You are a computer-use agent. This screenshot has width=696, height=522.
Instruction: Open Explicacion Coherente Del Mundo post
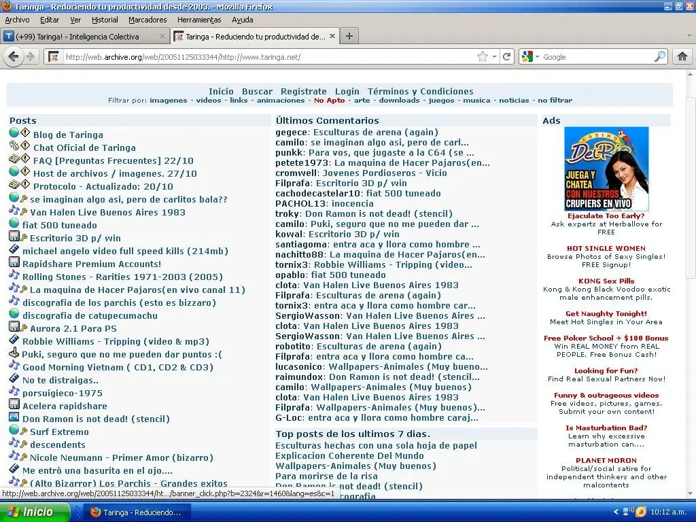point(349,456)
